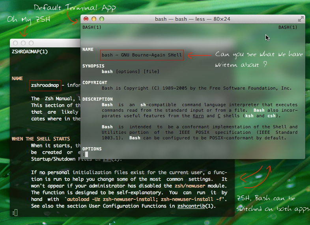The height and width of the screenshot is (225, 310).
Task: Click the third gray button in zsh window
Action: [x=31, y=43]
